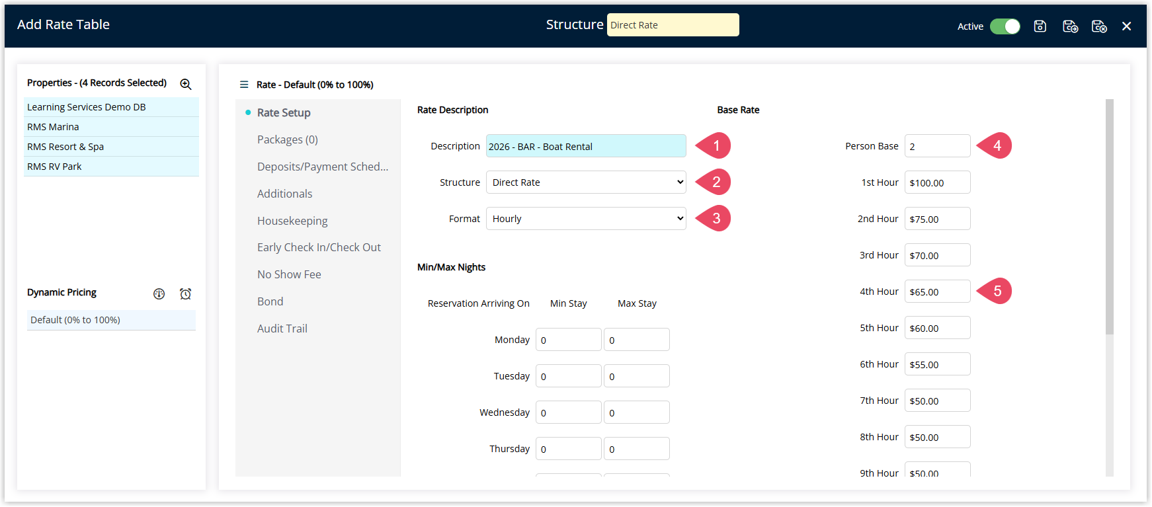Switch to the Housekeeping tab
Screen dimensions: 1152x507
(292, 221)
